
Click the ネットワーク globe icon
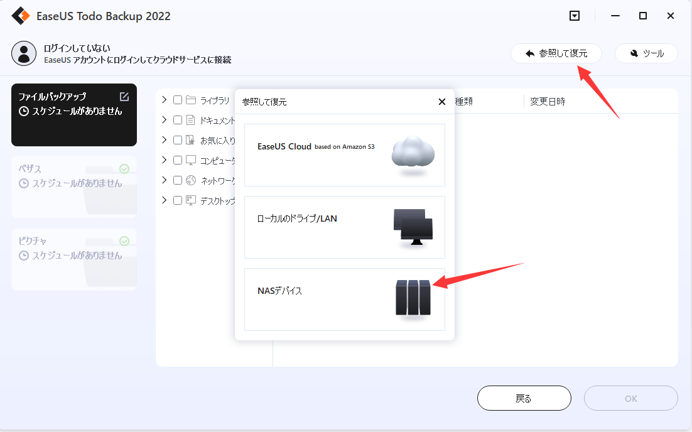click(x=191, y=180)
